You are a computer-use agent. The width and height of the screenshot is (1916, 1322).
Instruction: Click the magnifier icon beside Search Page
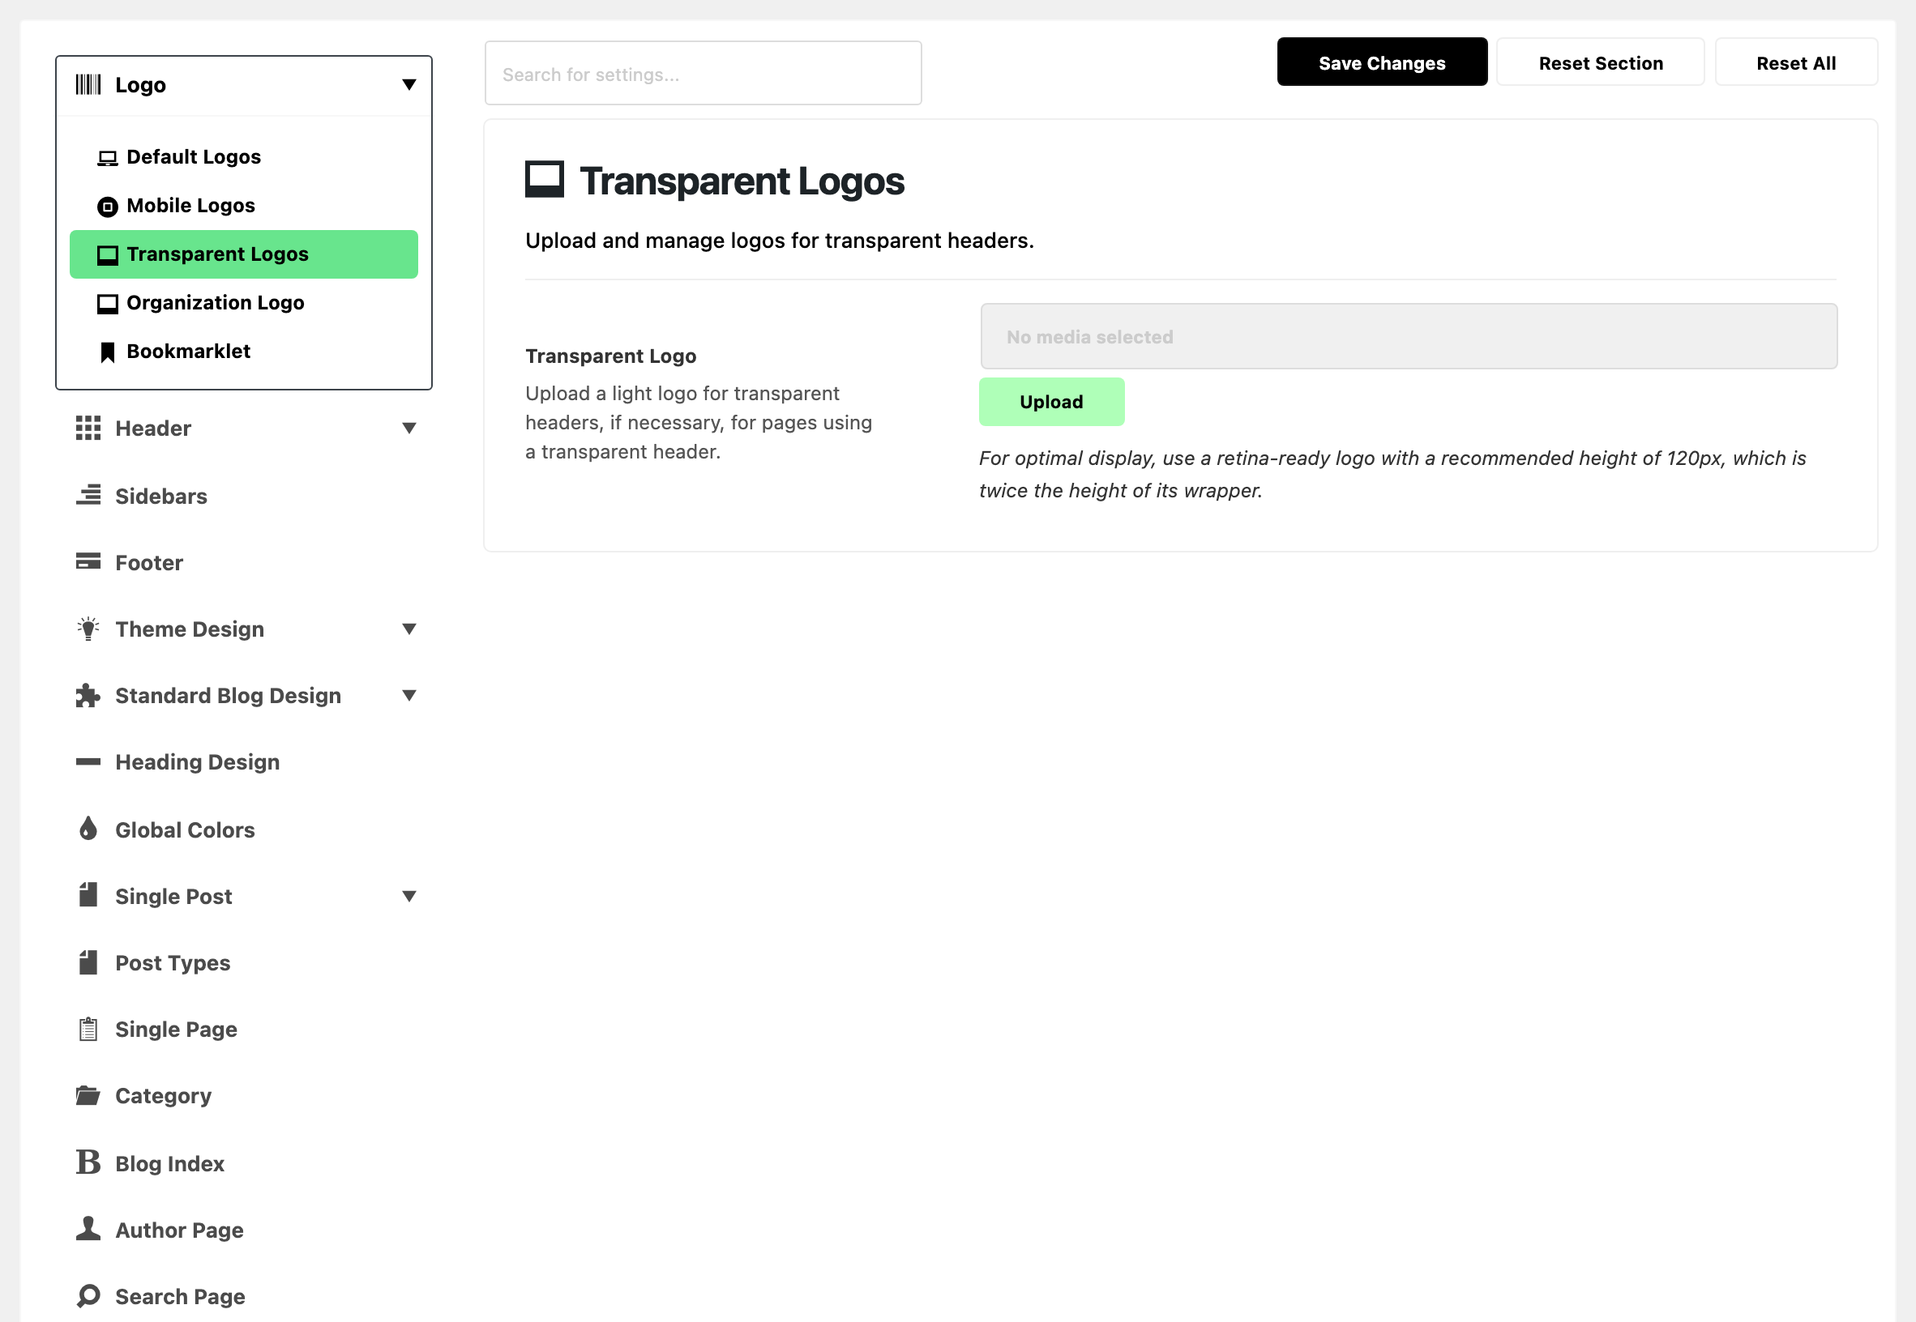[x=88, y=1296]
